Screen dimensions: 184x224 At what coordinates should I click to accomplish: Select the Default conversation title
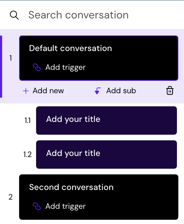(70, 48)
